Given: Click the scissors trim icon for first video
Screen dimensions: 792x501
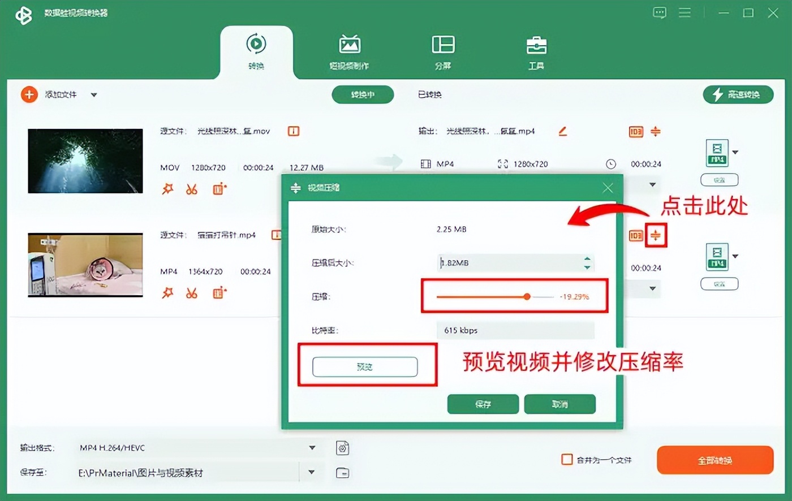Looking at the screenshot, I should coord(192,189).
